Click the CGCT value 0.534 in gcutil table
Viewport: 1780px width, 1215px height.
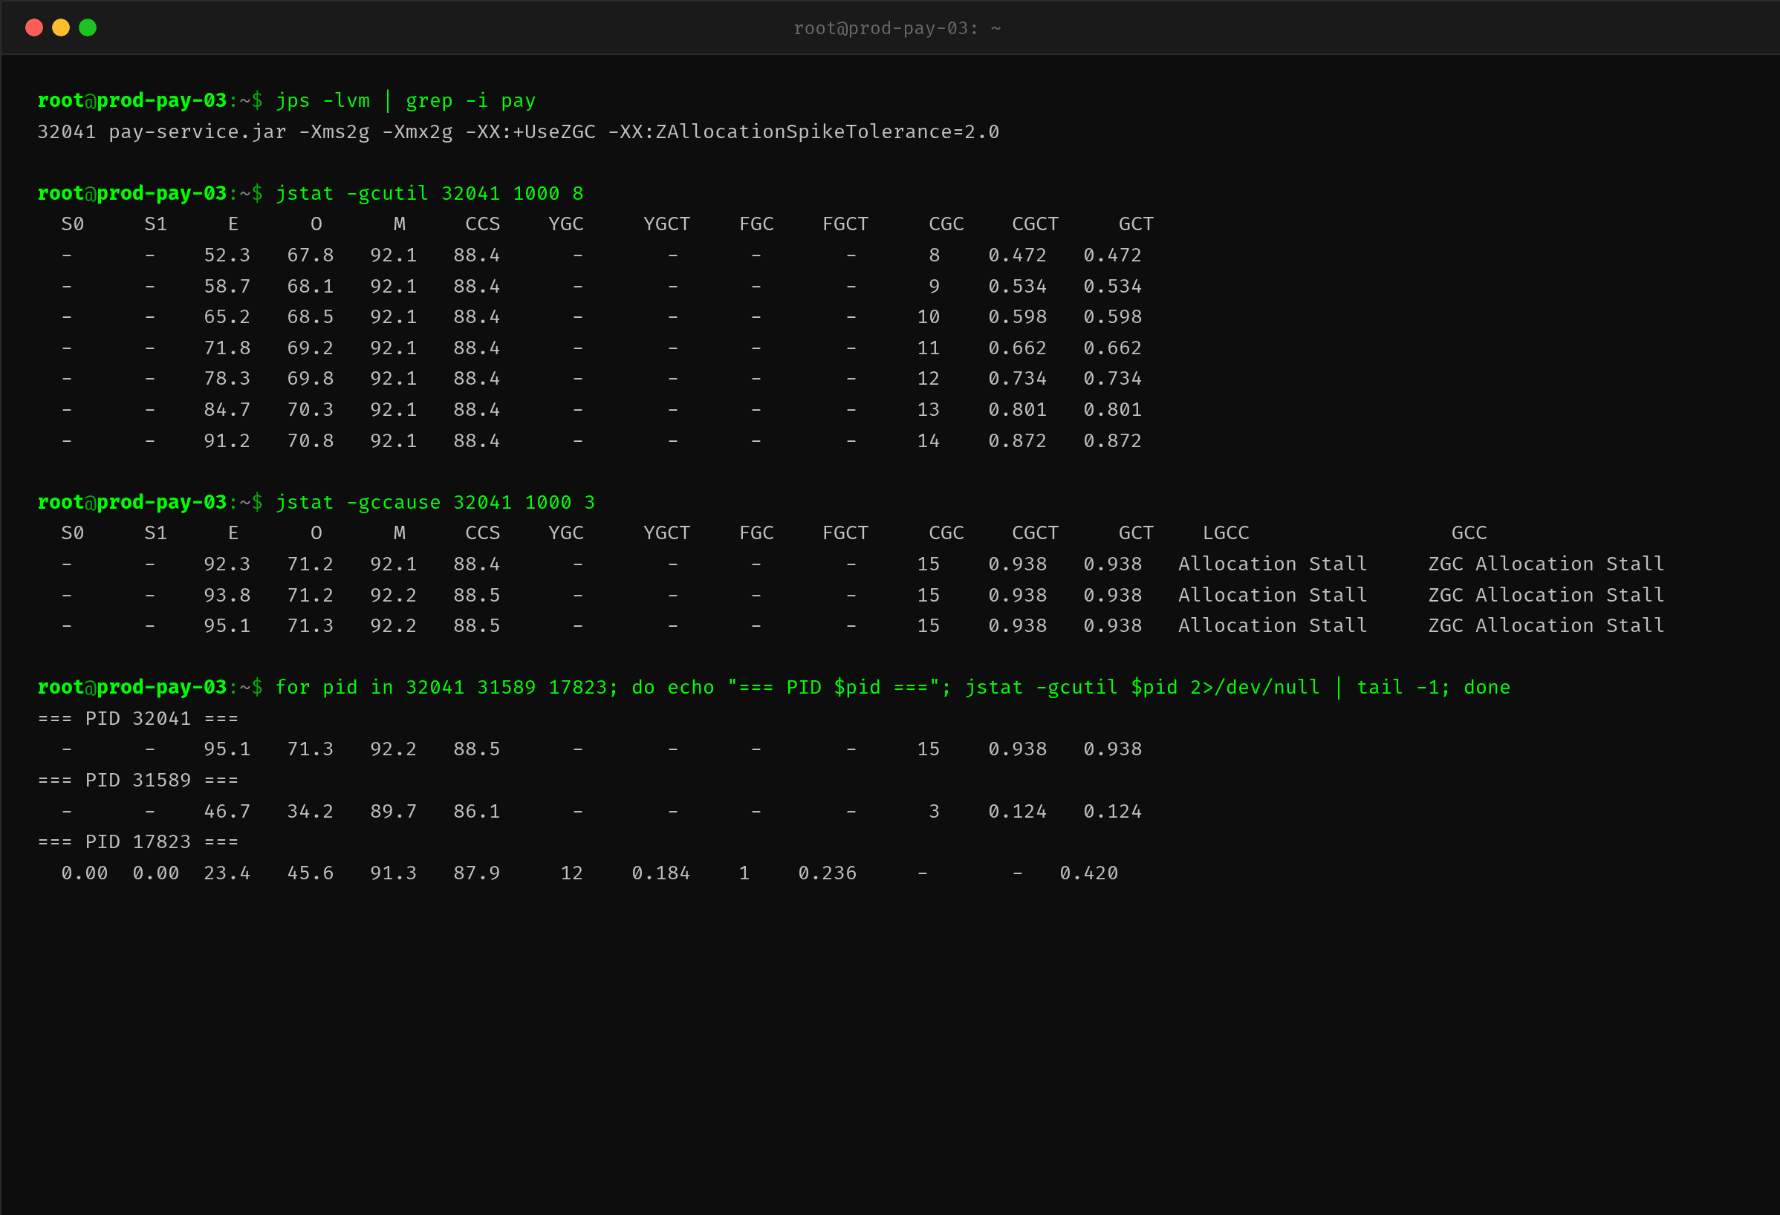pyautogui.click(x=1017, y=287)
